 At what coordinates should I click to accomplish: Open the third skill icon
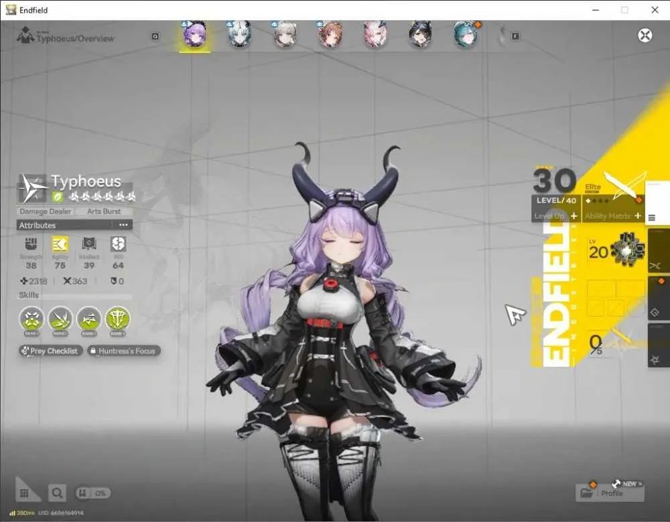point(89,319)
